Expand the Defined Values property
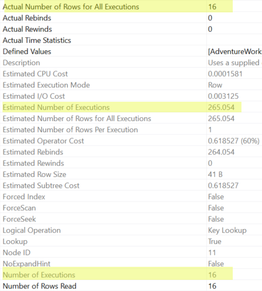This screenshot has height=291, width=262. (x=27, y=51)
